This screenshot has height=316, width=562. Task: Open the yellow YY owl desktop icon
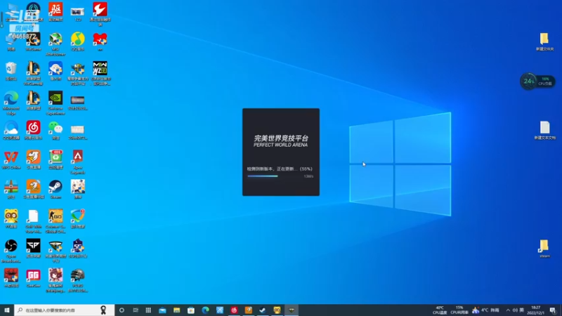point(11,218)
